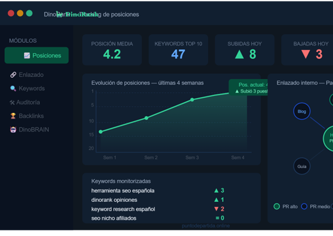Click the tools icon beside Auditoría
Viewport: 333px width, 236px height.
(x=12, y=103)
